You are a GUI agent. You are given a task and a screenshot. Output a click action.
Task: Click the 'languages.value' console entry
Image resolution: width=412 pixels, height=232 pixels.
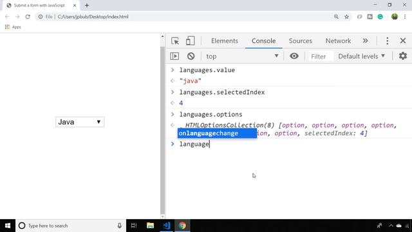(x=207, y=70)
